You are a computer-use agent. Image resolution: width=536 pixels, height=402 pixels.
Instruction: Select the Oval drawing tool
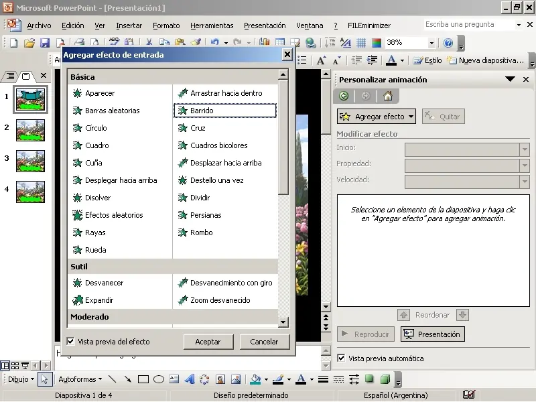click(159, 379)
